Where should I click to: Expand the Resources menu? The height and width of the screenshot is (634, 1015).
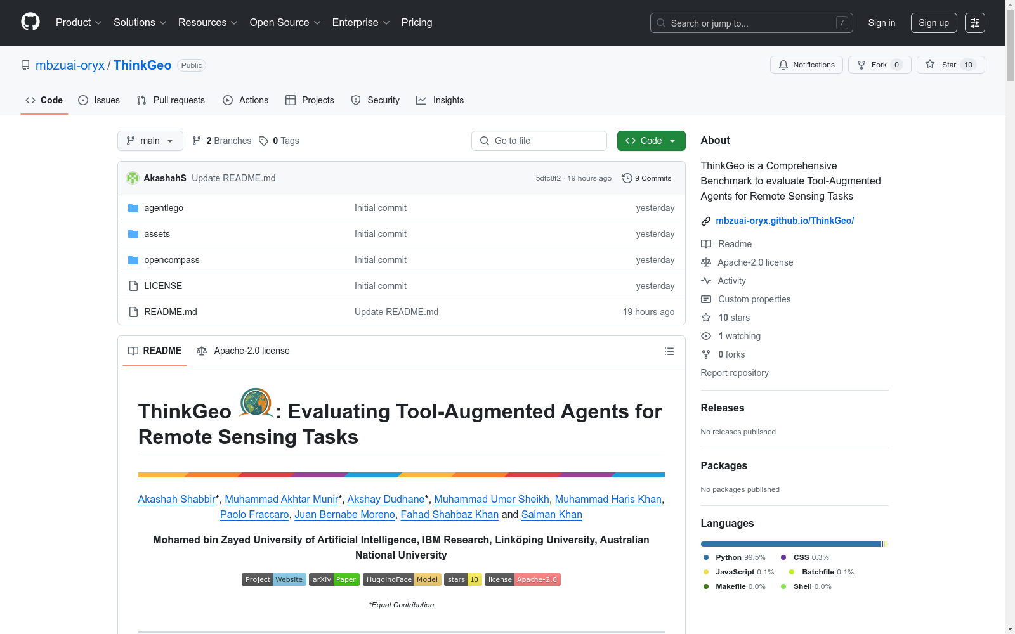click(x=208, y=23)
